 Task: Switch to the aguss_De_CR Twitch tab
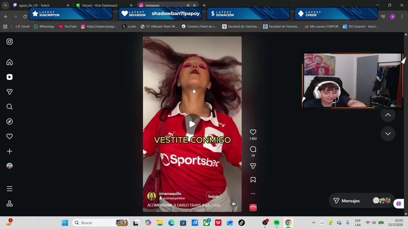coord(40,5)
